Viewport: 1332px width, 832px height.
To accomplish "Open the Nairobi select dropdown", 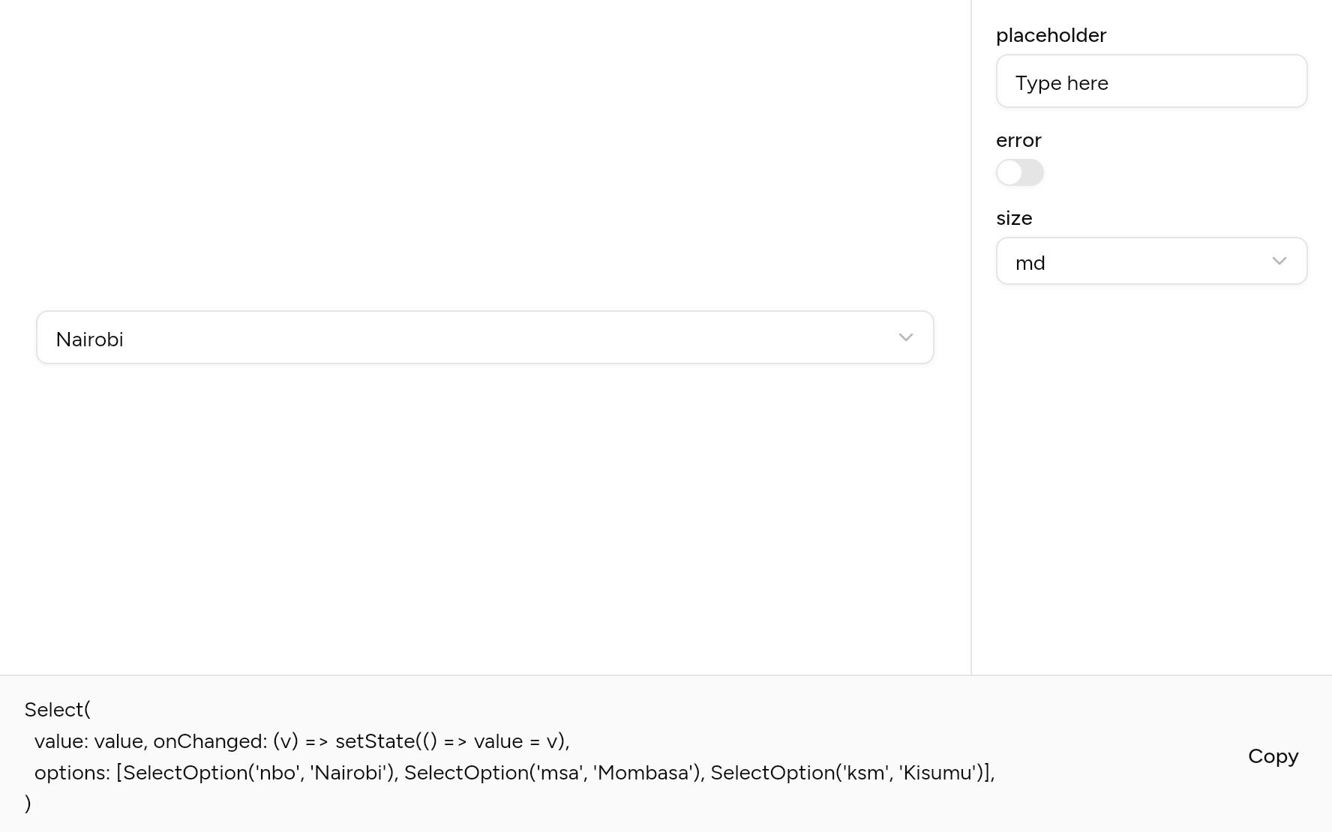I will [485, 337].
